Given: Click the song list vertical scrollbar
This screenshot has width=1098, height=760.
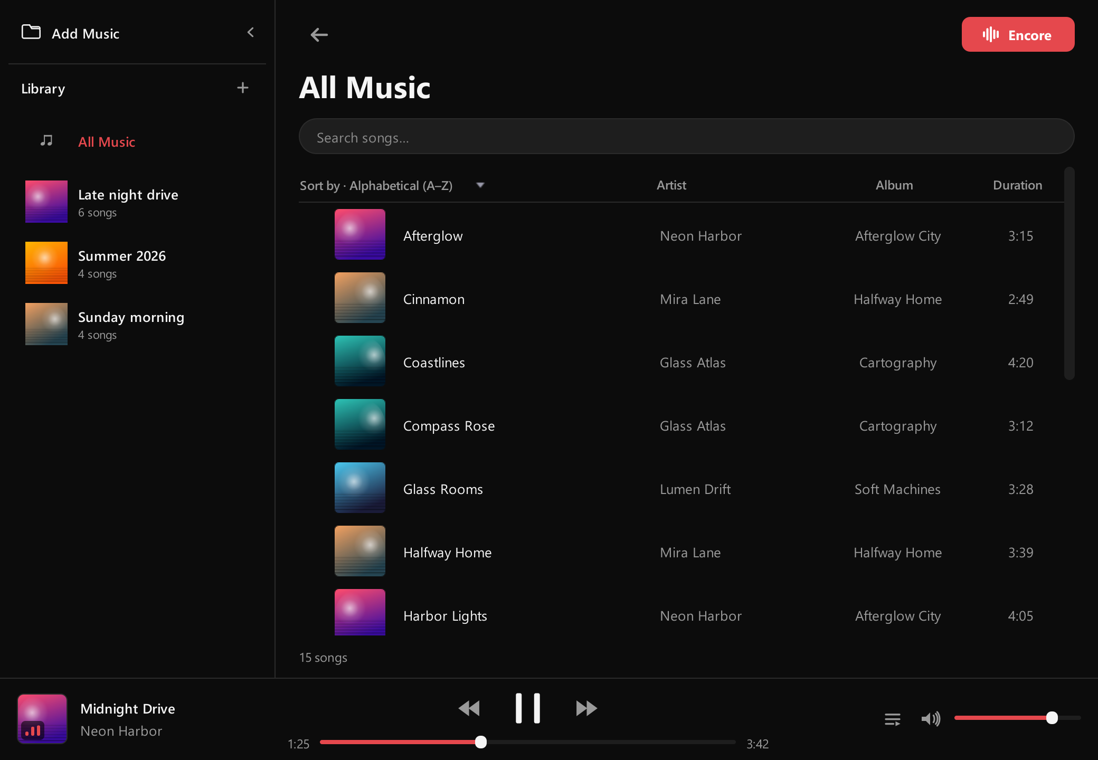Looking at the screenshot, I should pyautogui.click(x=1069, y=273).
